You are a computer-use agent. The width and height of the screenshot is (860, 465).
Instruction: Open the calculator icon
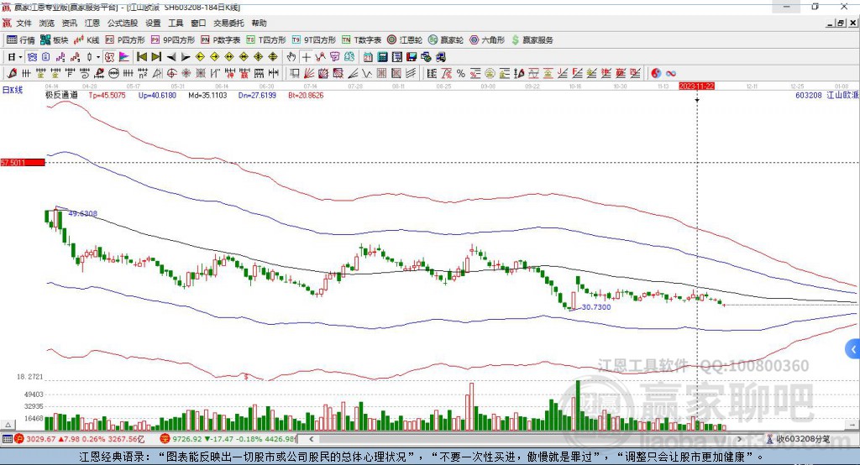382,57
